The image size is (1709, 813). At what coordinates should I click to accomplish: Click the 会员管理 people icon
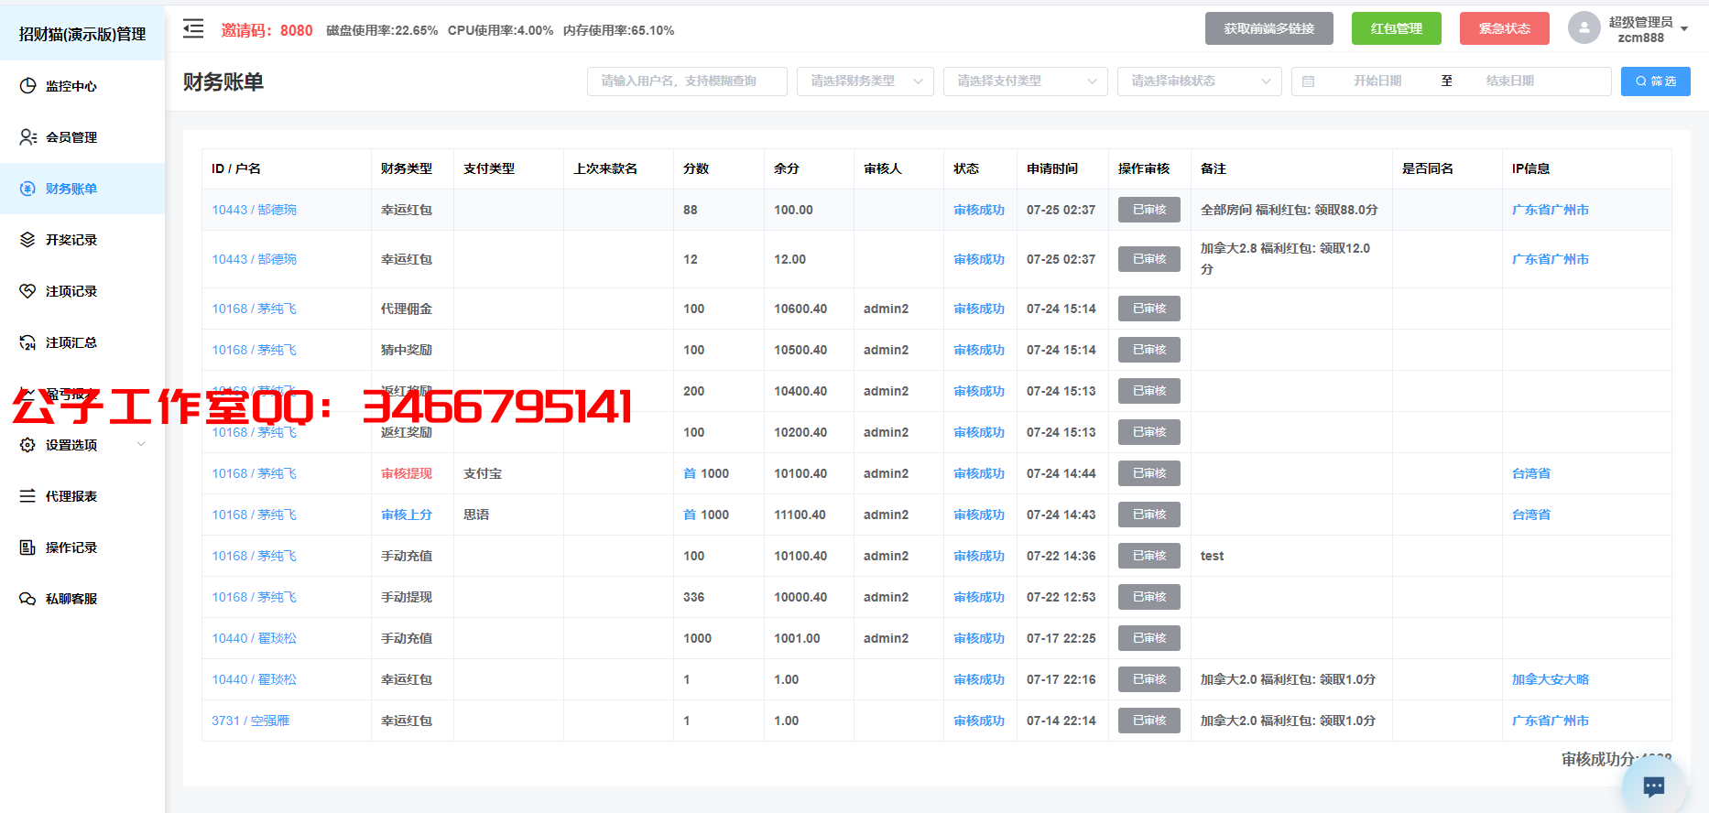tap(27, 137)
